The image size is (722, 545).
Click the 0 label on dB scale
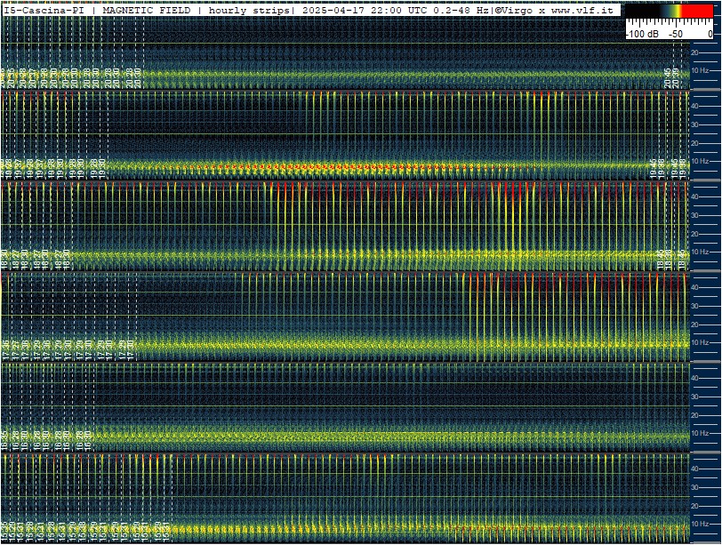pos(710,34)
